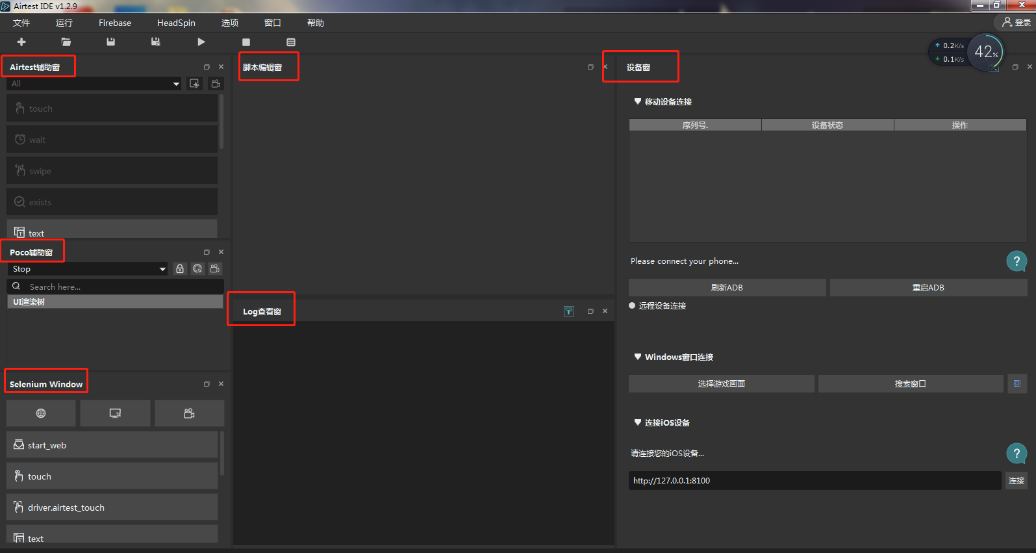
Task: Stop the script with the square icon
Action: click(x=246, y=42)
